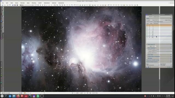Select the highlighted orange layer 1 row
The height and width of the screenshot is (98, 175).
pos(159,25)
